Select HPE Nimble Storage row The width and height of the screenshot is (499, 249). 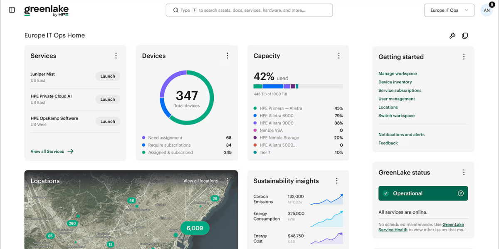tap(298, 138)
